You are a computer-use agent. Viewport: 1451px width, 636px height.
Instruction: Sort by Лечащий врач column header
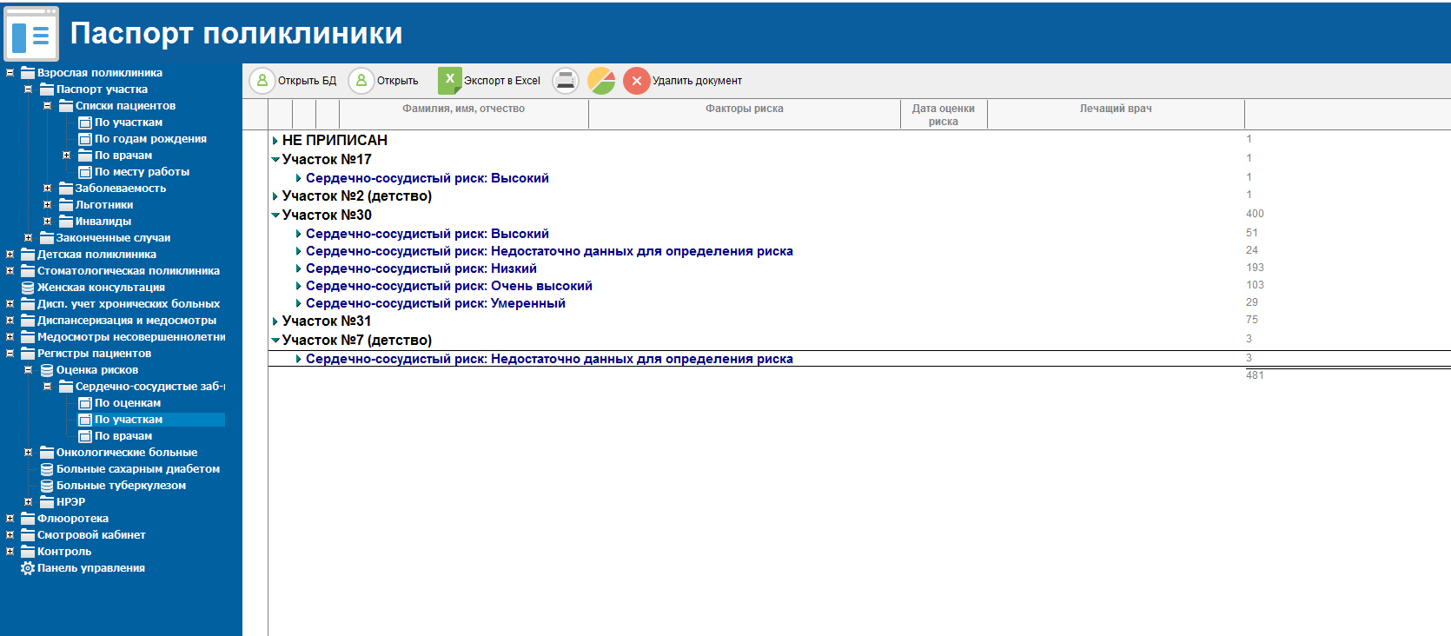(x=1116, y=109)
